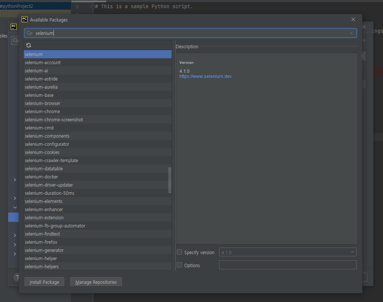
Task: Focus the package search field
Action: [x=191, y=33]
